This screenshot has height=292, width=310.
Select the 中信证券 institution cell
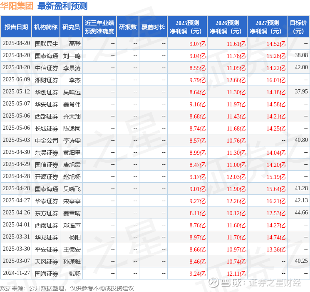47,68
